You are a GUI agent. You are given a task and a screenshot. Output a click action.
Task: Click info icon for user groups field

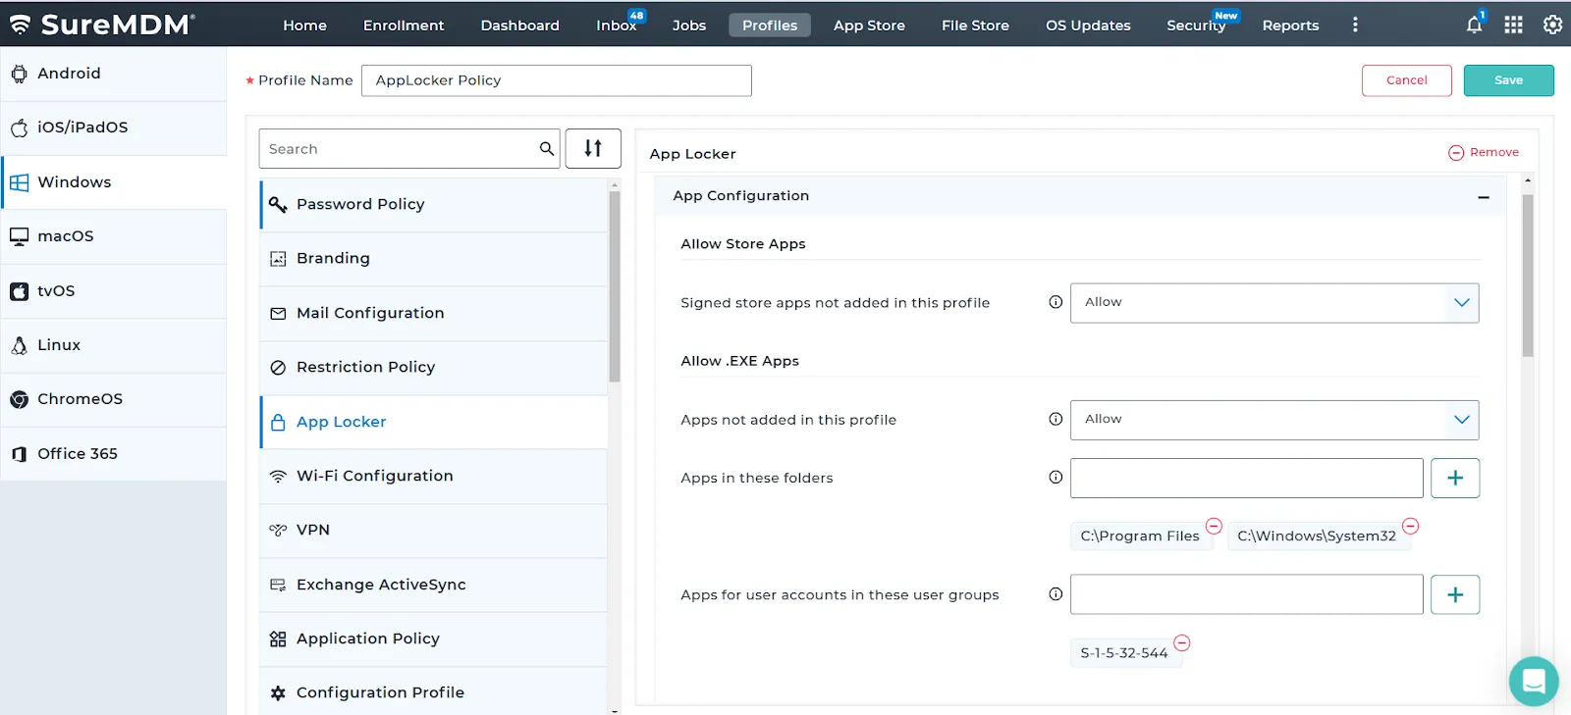(x=1056, y=594)
